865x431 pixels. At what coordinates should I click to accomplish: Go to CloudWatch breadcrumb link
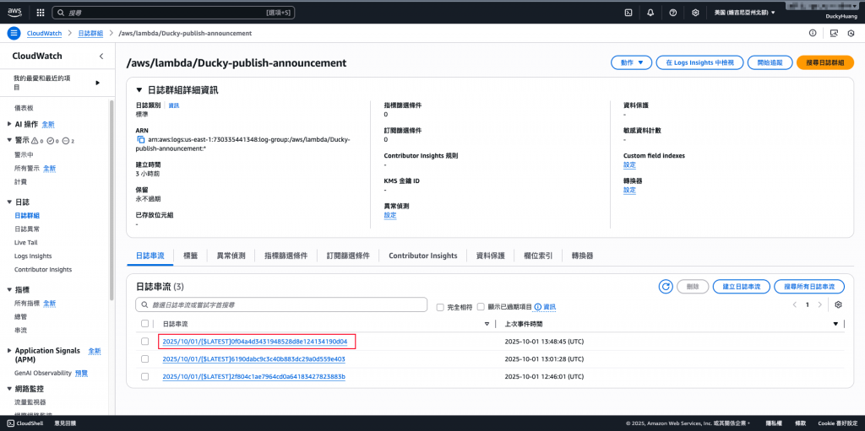click(x=44, y=33)
